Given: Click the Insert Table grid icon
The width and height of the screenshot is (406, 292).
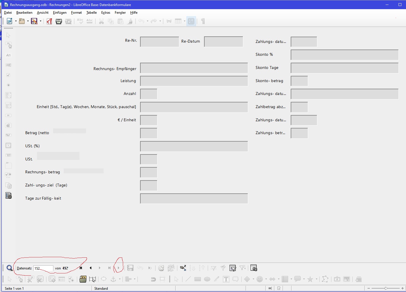Looking at the screenshot, I should pyautogui.click(x=178, y=21).
